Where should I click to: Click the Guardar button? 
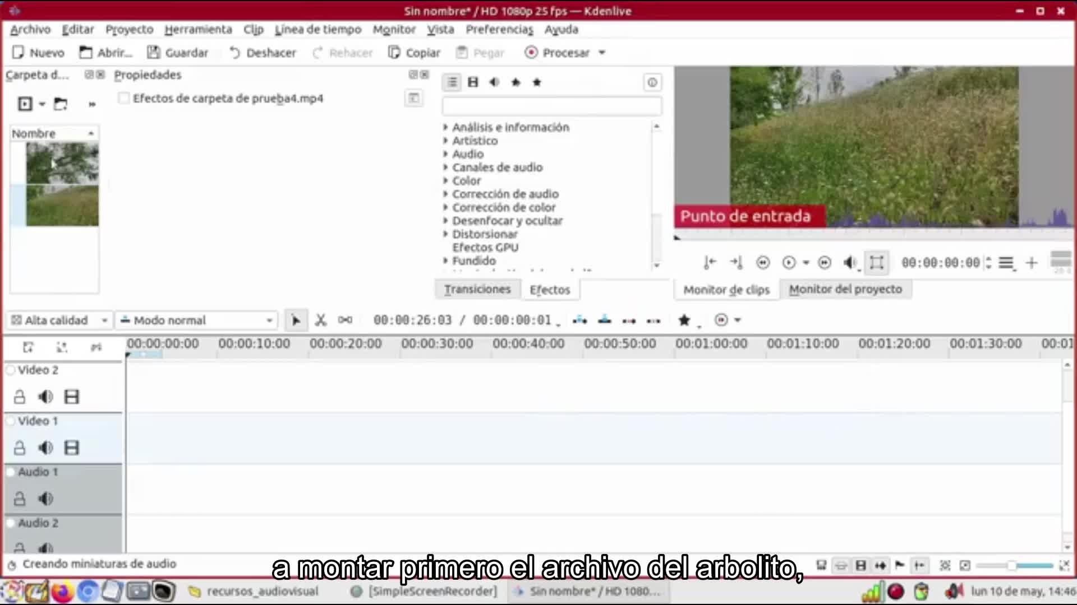point(177,53)
